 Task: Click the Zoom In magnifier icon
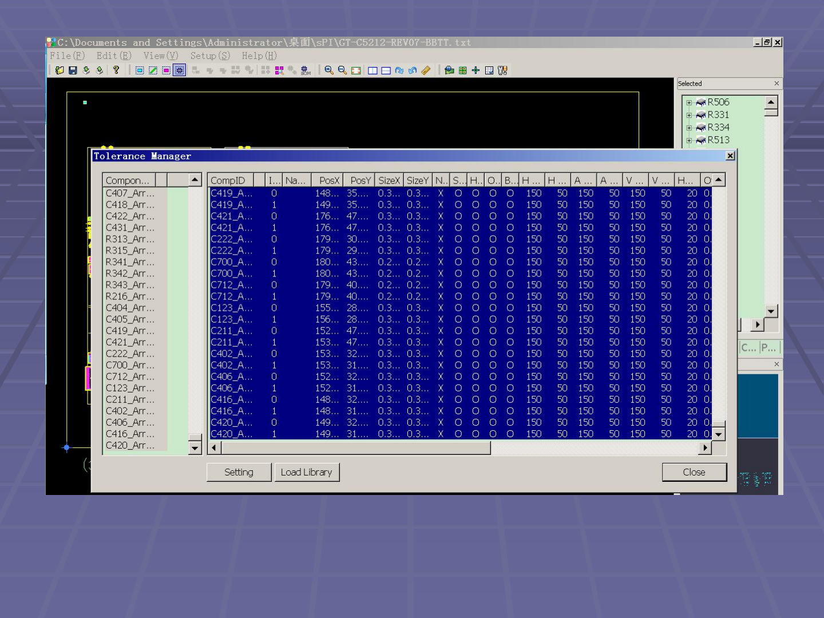pos(329,70)
